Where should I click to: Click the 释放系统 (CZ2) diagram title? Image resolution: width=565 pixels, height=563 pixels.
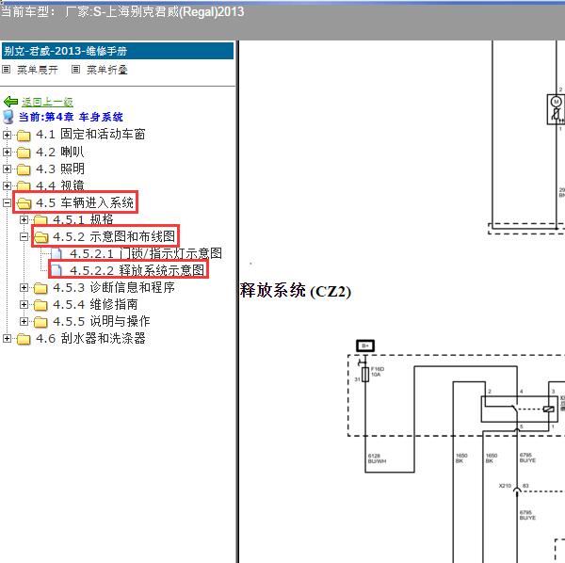coord(296,291)
